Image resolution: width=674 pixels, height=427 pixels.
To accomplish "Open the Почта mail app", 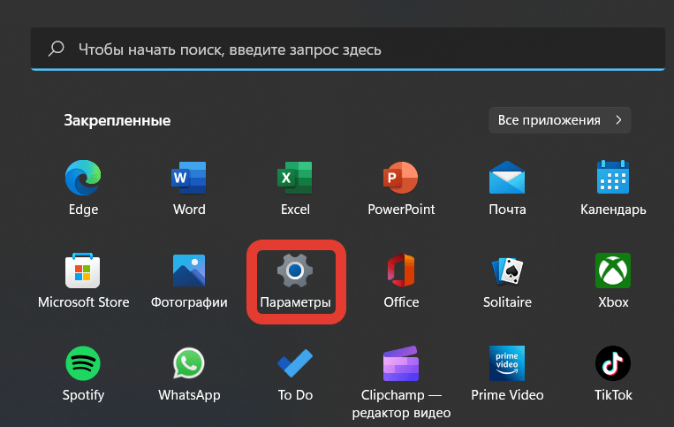I will 507,177.
